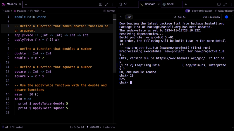Image resolution: width=234 pixels, height=131 pixels.
Task: Click the Run button
Action: coord(129,17)
